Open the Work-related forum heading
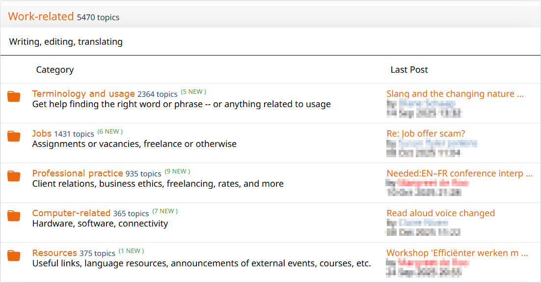The height and width of the screenshot is (283, 541). coord(41,16)
